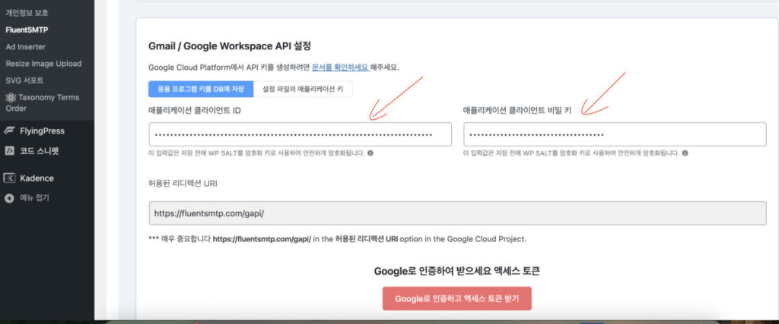Click the Taxonomy Terms Order atom icon
The image size is (779, 324).
click(x=10, y=97)
